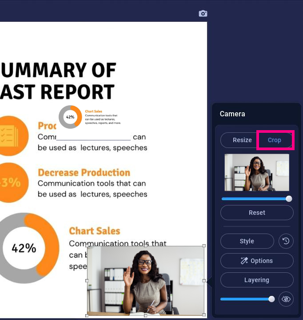Screen dimensions: 303x320
Task: Open the camera Style settings
Action: click(x=247, y=241)
